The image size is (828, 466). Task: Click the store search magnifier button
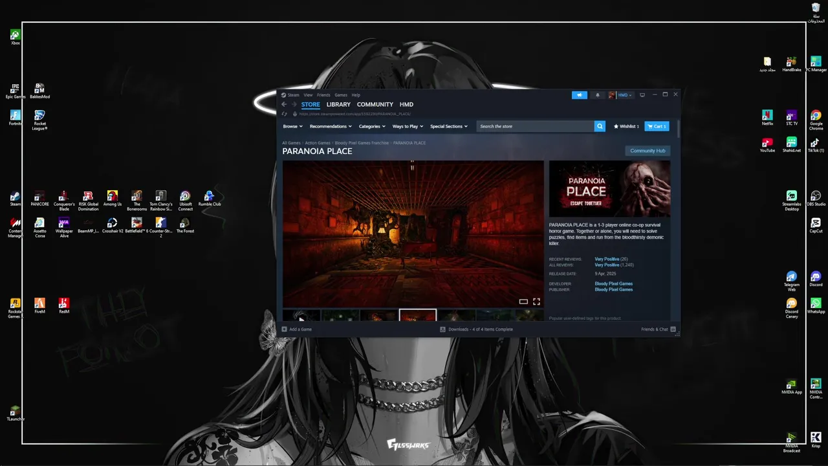(600, 126)
